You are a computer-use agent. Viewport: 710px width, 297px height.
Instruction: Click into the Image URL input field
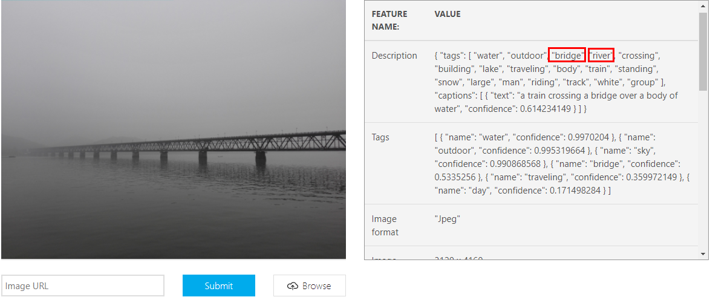pos(83,286)
